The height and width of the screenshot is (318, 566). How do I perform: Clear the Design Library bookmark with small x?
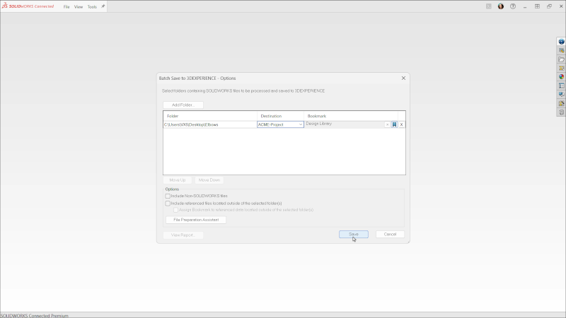tap(387, 124)
